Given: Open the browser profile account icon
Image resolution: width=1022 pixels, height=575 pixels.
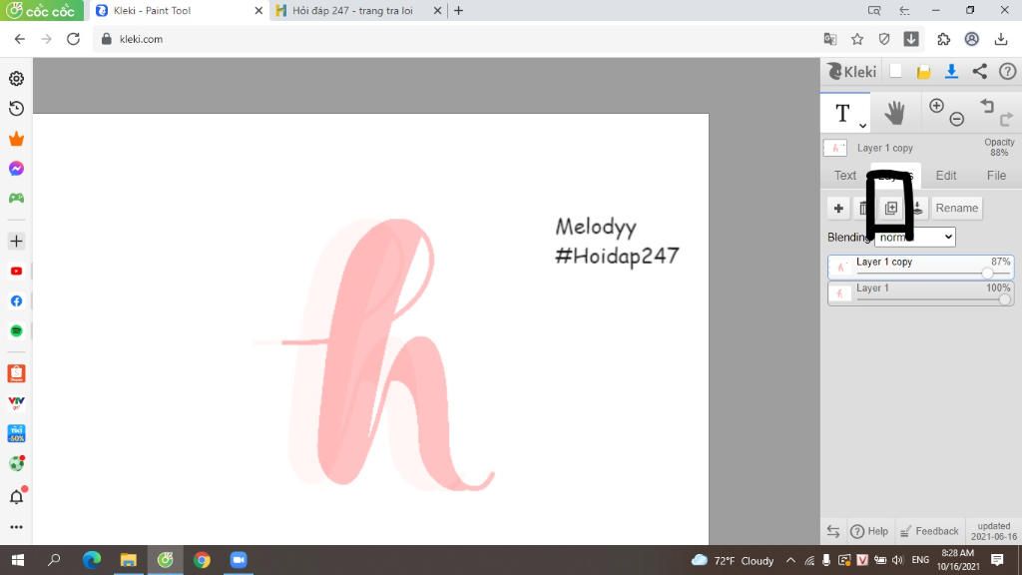Looking at the screenshot, I should 972,39.
